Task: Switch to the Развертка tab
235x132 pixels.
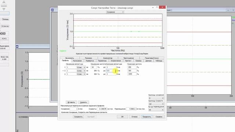Action: pyautogui.click(x=90, y=61)
